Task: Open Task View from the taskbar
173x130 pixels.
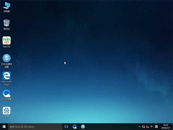Action: tap(66, 127)
